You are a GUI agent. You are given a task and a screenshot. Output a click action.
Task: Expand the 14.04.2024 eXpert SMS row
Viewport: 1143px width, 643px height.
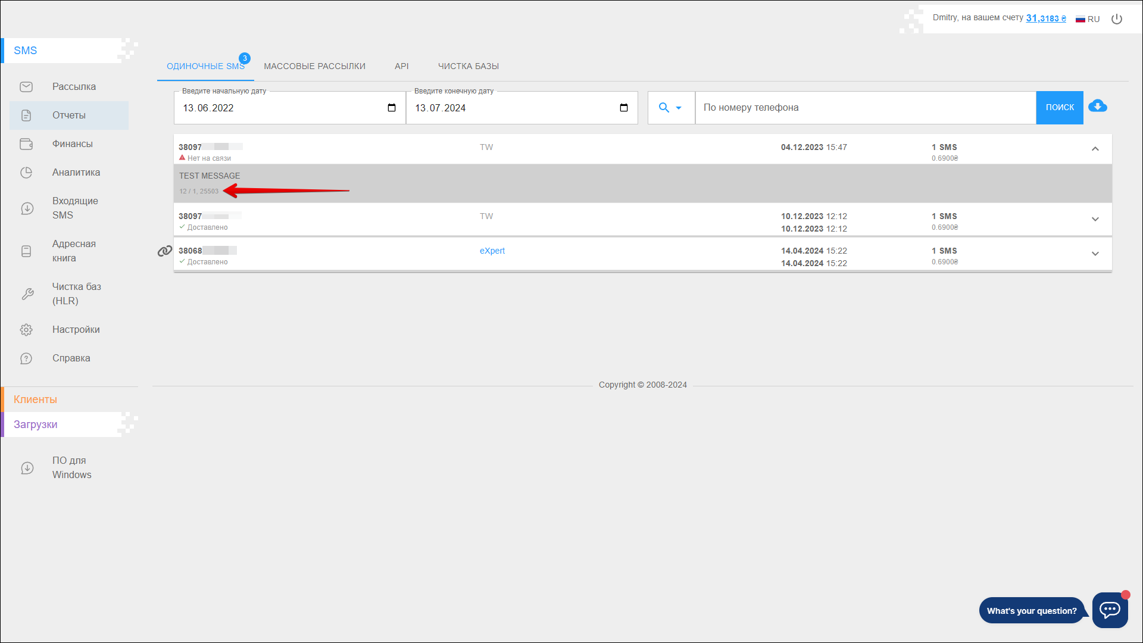pos(1095,254)
